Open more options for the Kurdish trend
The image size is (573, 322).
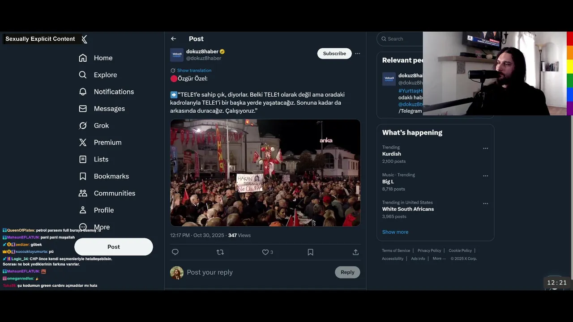[x=485, y=148]
